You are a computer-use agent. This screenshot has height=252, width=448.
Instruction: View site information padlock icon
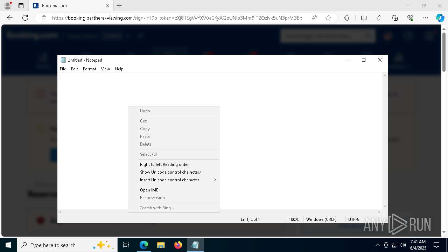click(x=44, y=18)
